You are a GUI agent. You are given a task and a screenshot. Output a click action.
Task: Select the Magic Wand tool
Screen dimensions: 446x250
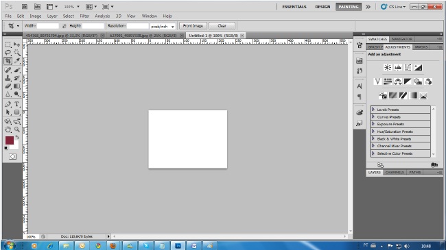point(16,52)
